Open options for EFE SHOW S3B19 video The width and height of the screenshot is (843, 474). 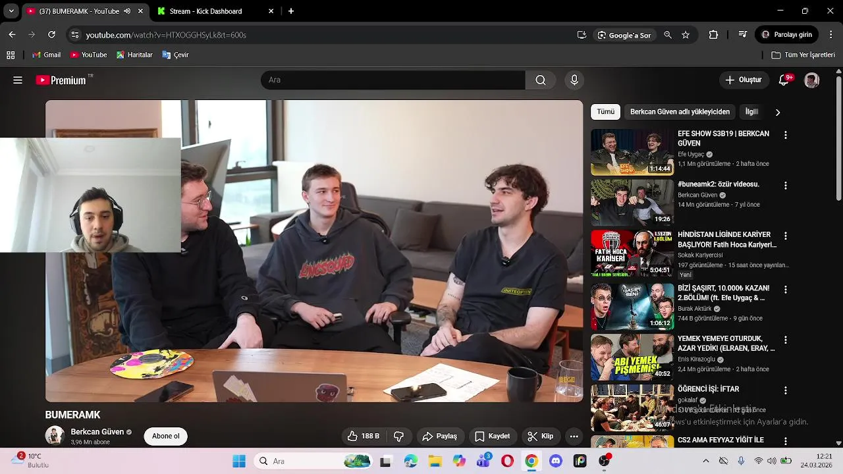point(785,135)
